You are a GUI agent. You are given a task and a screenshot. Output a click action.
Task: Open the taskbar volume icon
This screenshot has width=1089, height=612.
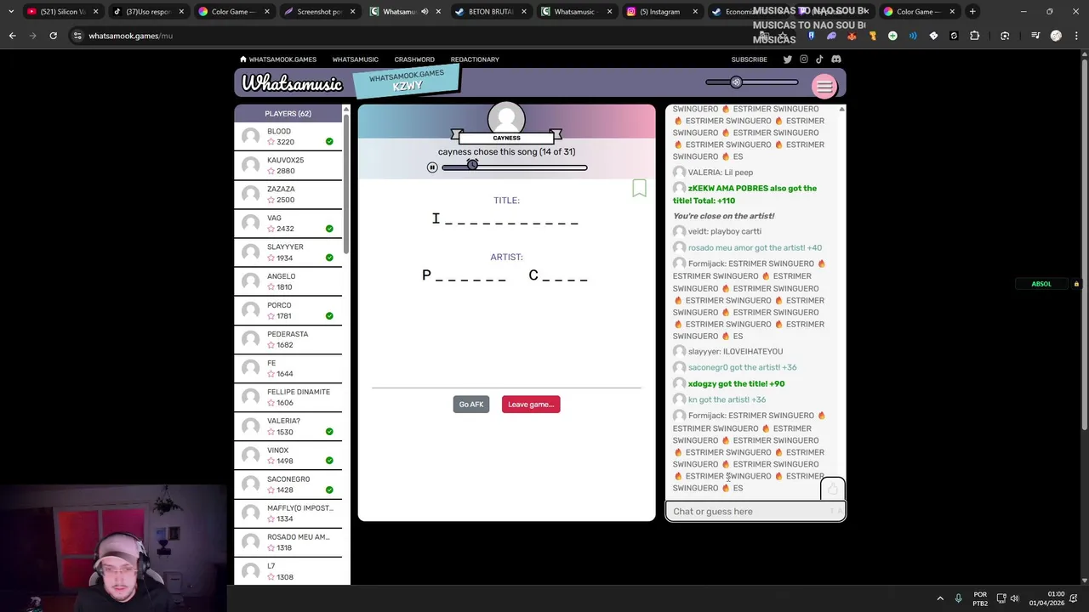point(1014,598)
